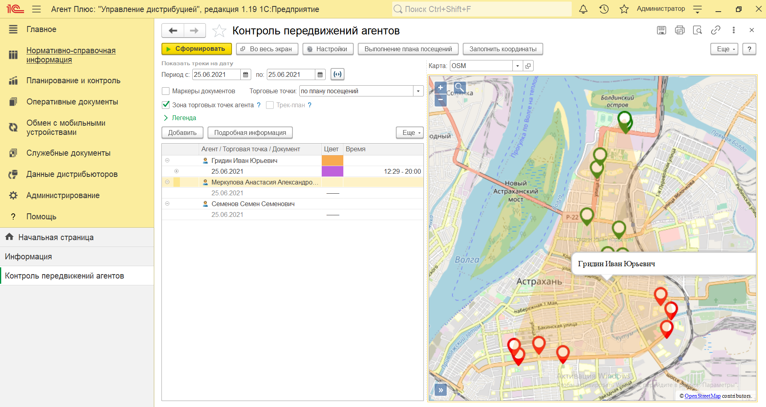Image resolution: width=766 pixels, height=407 pixels.
Task: Click the map search magnifier icon
Action: point(460,87)
